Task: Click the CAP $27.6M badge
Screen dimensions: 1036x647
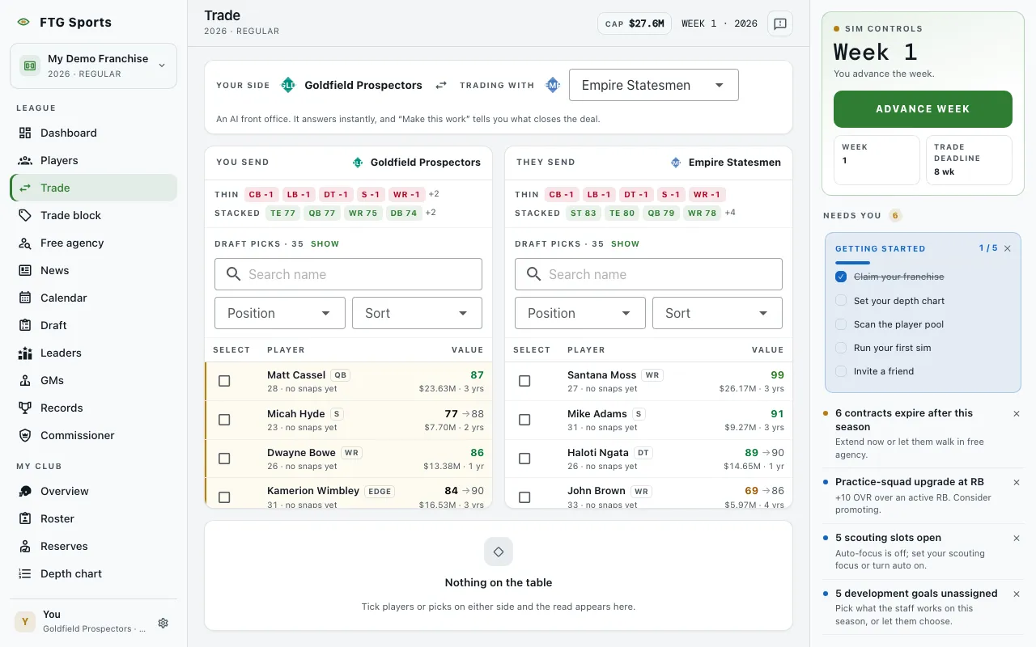Action: pyautogui.click(x=635, y=23)
